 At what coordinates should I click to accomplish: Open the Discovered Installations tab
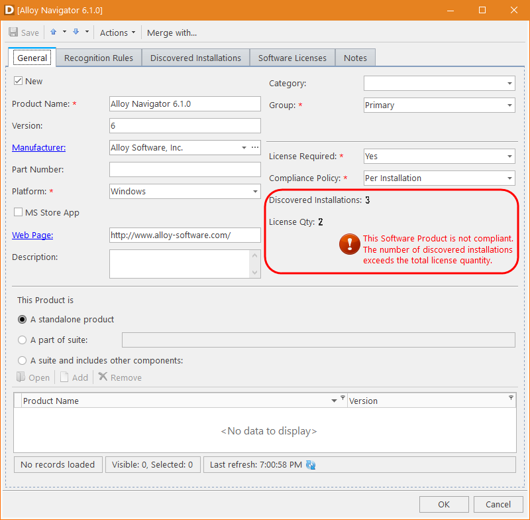point(195,58)
